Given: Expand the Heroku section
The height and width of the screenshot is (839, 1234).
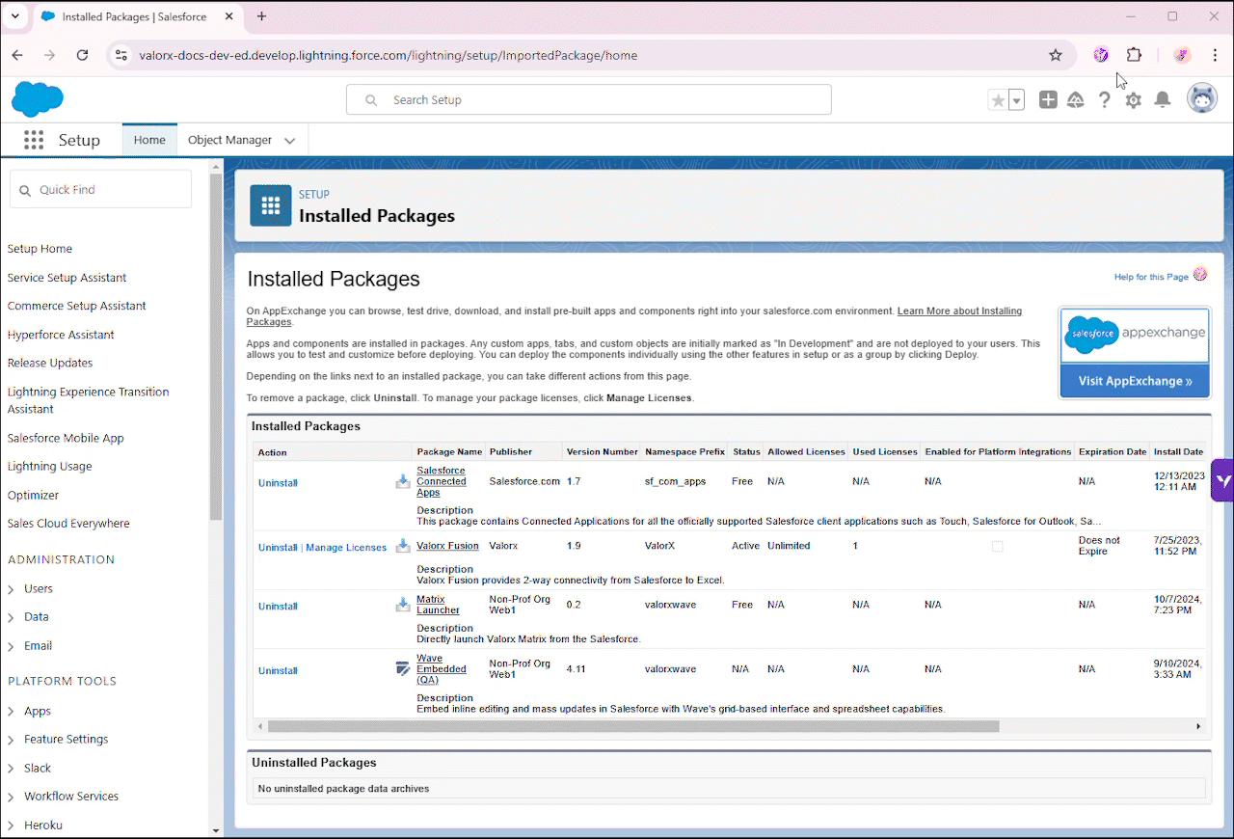Looking at the screenshot, I should tap(11, 825).
